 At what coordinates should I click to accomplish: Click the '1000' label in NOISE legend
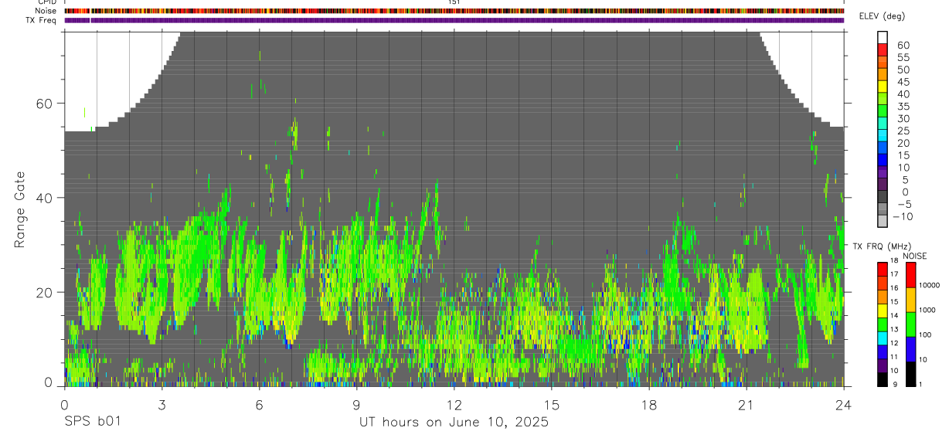pyautogui.click(x=928, y=310)
